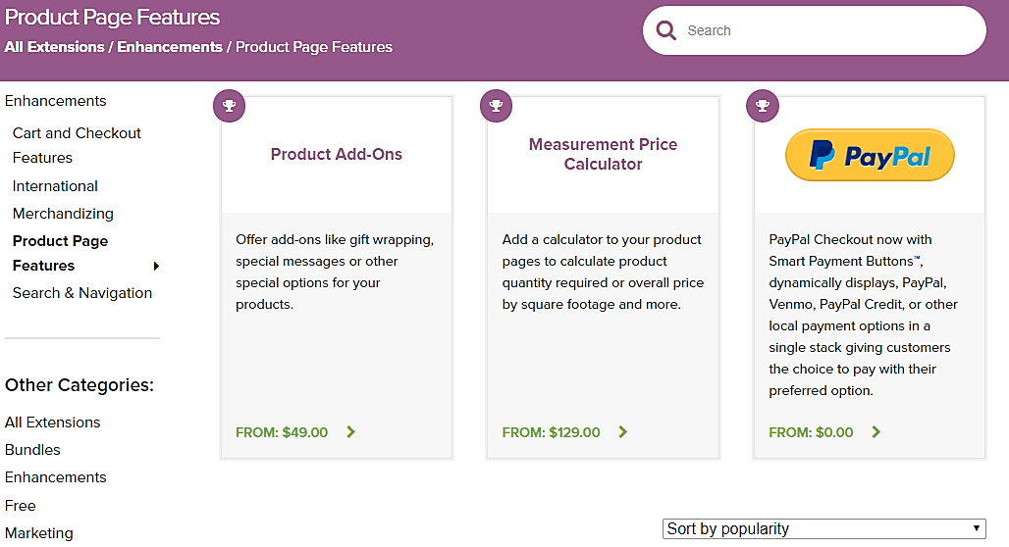Click the Enhancements breadcrumb link
1009x547 pixels.
click(x=170, y=47)
